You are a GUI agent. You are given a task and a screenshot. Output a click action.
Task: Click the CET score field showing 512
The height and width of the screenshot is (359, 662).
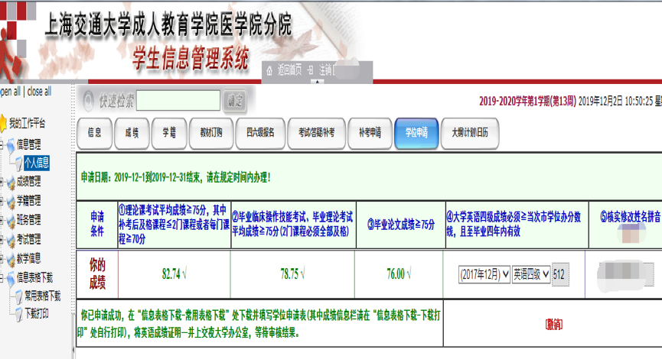pyautogui.click(x=561, y=275)
